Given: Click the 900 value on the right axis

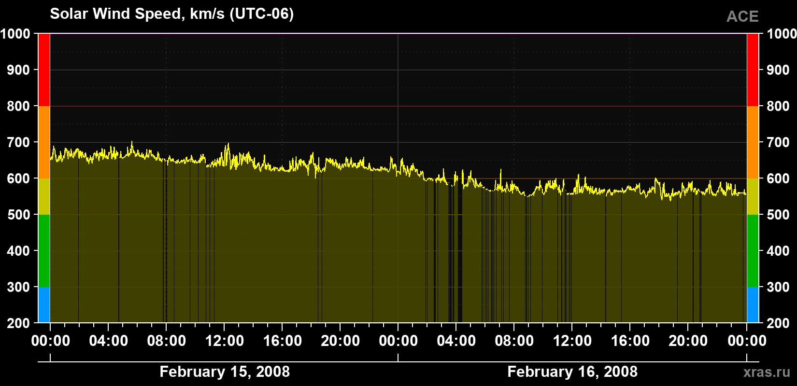Looking at the screenshot, I should pyautogui.click(x=778, y=70).
